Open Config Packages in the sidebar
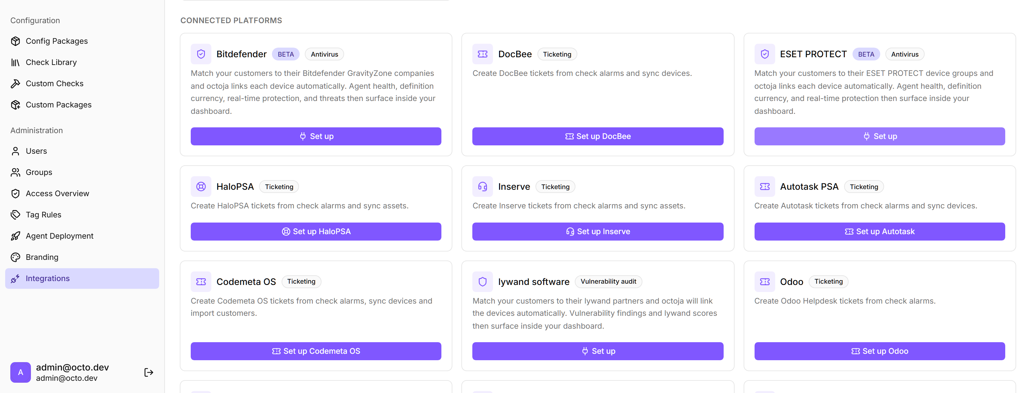 [82, 41]
